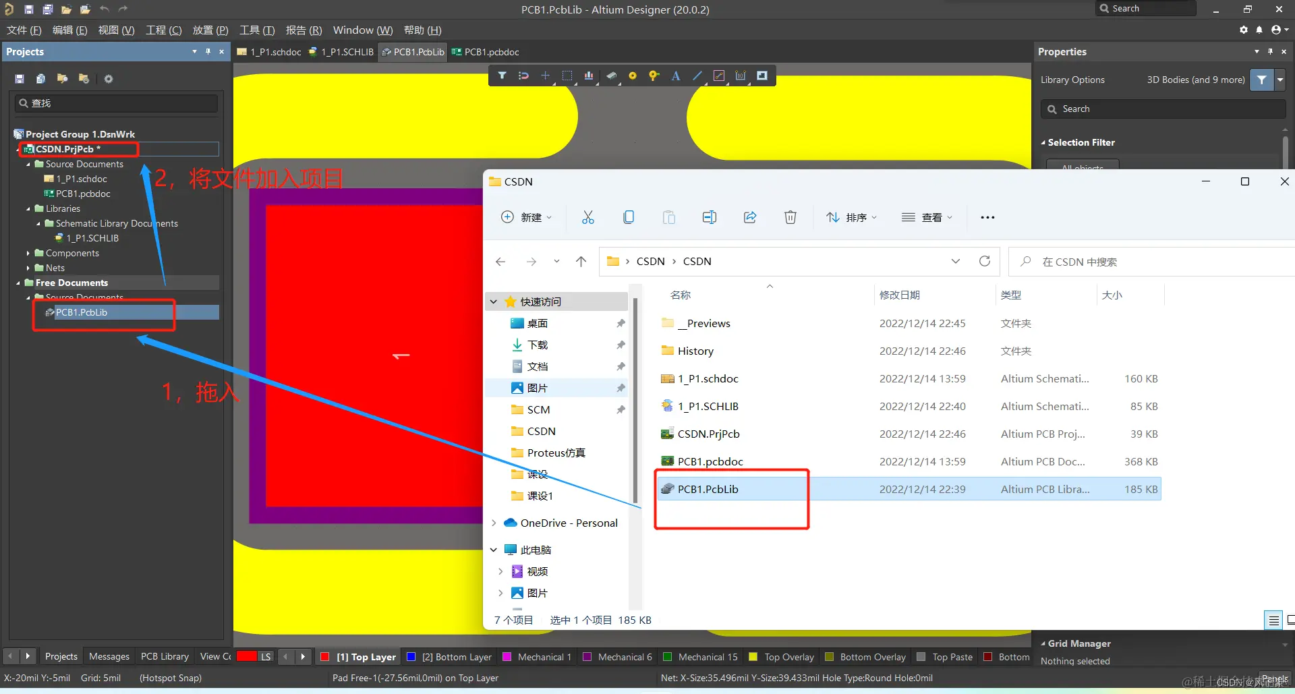Expand the Components folder in project tree
The width and height of the screenshot is (1295, 694).
tap(28, 254)
